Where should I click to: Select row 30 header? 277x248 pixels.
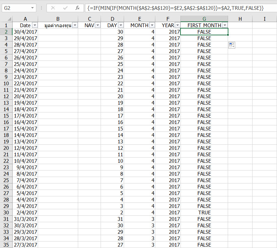coord(6,212)
